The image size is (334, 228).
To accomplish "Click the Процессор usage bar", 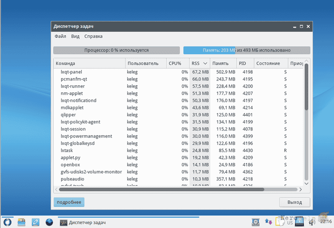I will coord(116,50).
